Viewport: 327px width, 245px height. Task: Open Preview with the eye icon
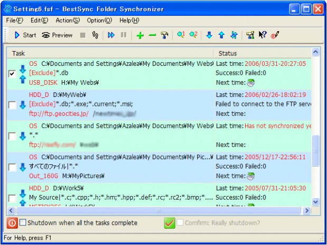pos(57,35)
